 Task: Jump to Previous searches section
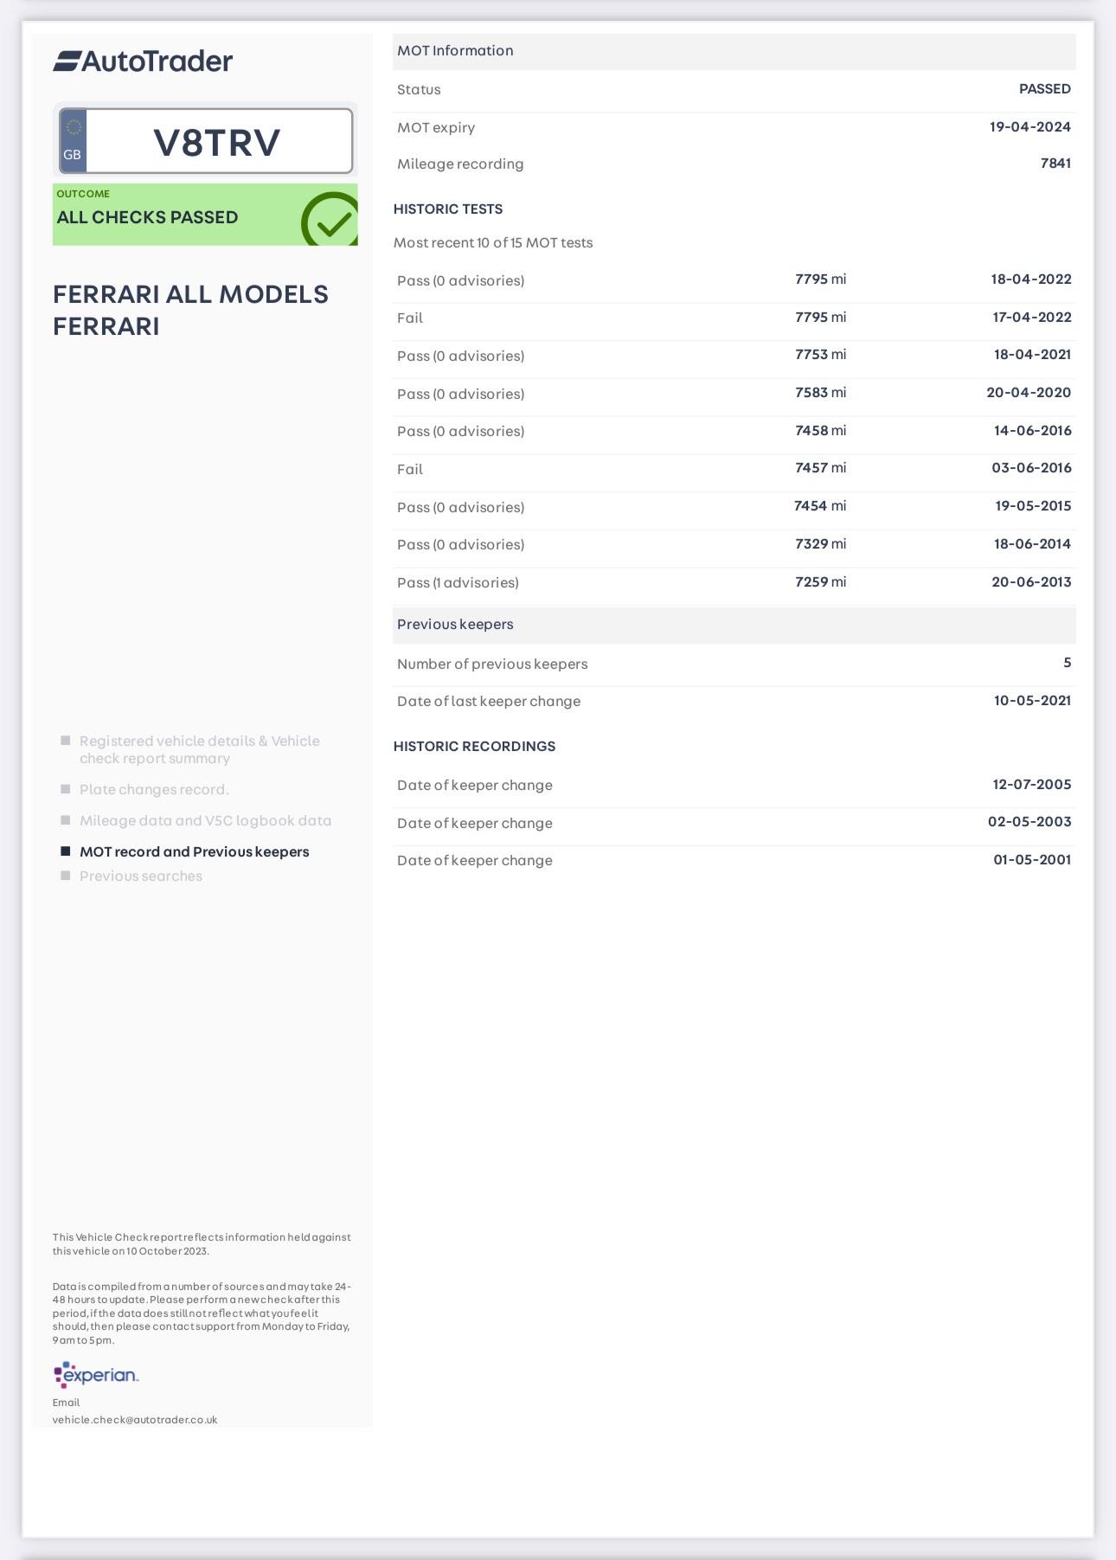pyautogui.click(x=141, y=876)
